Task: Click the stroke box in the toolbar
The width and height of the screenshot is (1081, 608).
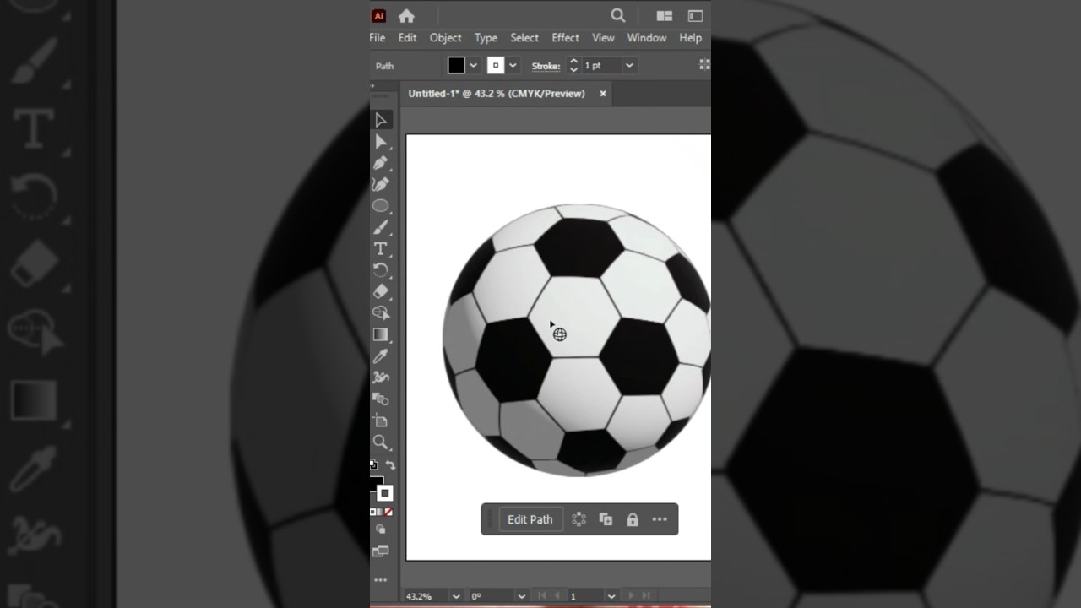Action: [385, 493]
